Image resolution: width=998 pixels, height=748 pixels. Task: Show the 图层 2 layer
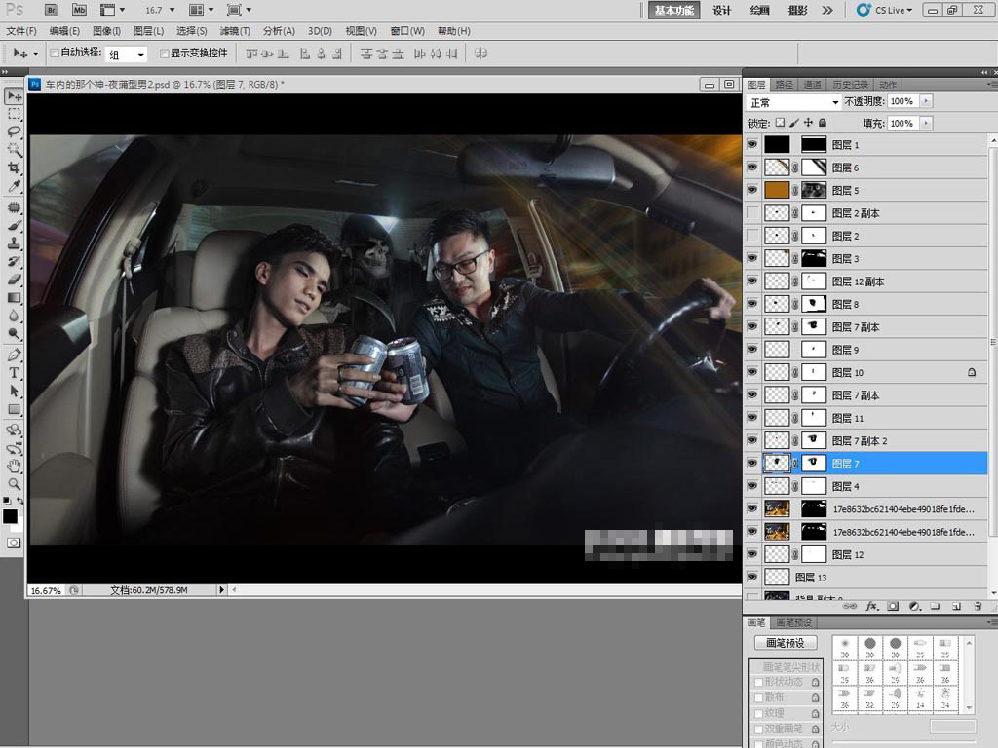(x=752, y=236)
